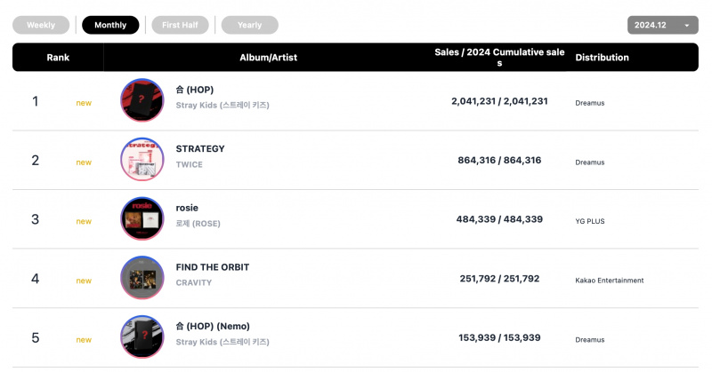
Task: Open the CRAVITY artist name link
Action: (x=194, y=282)
